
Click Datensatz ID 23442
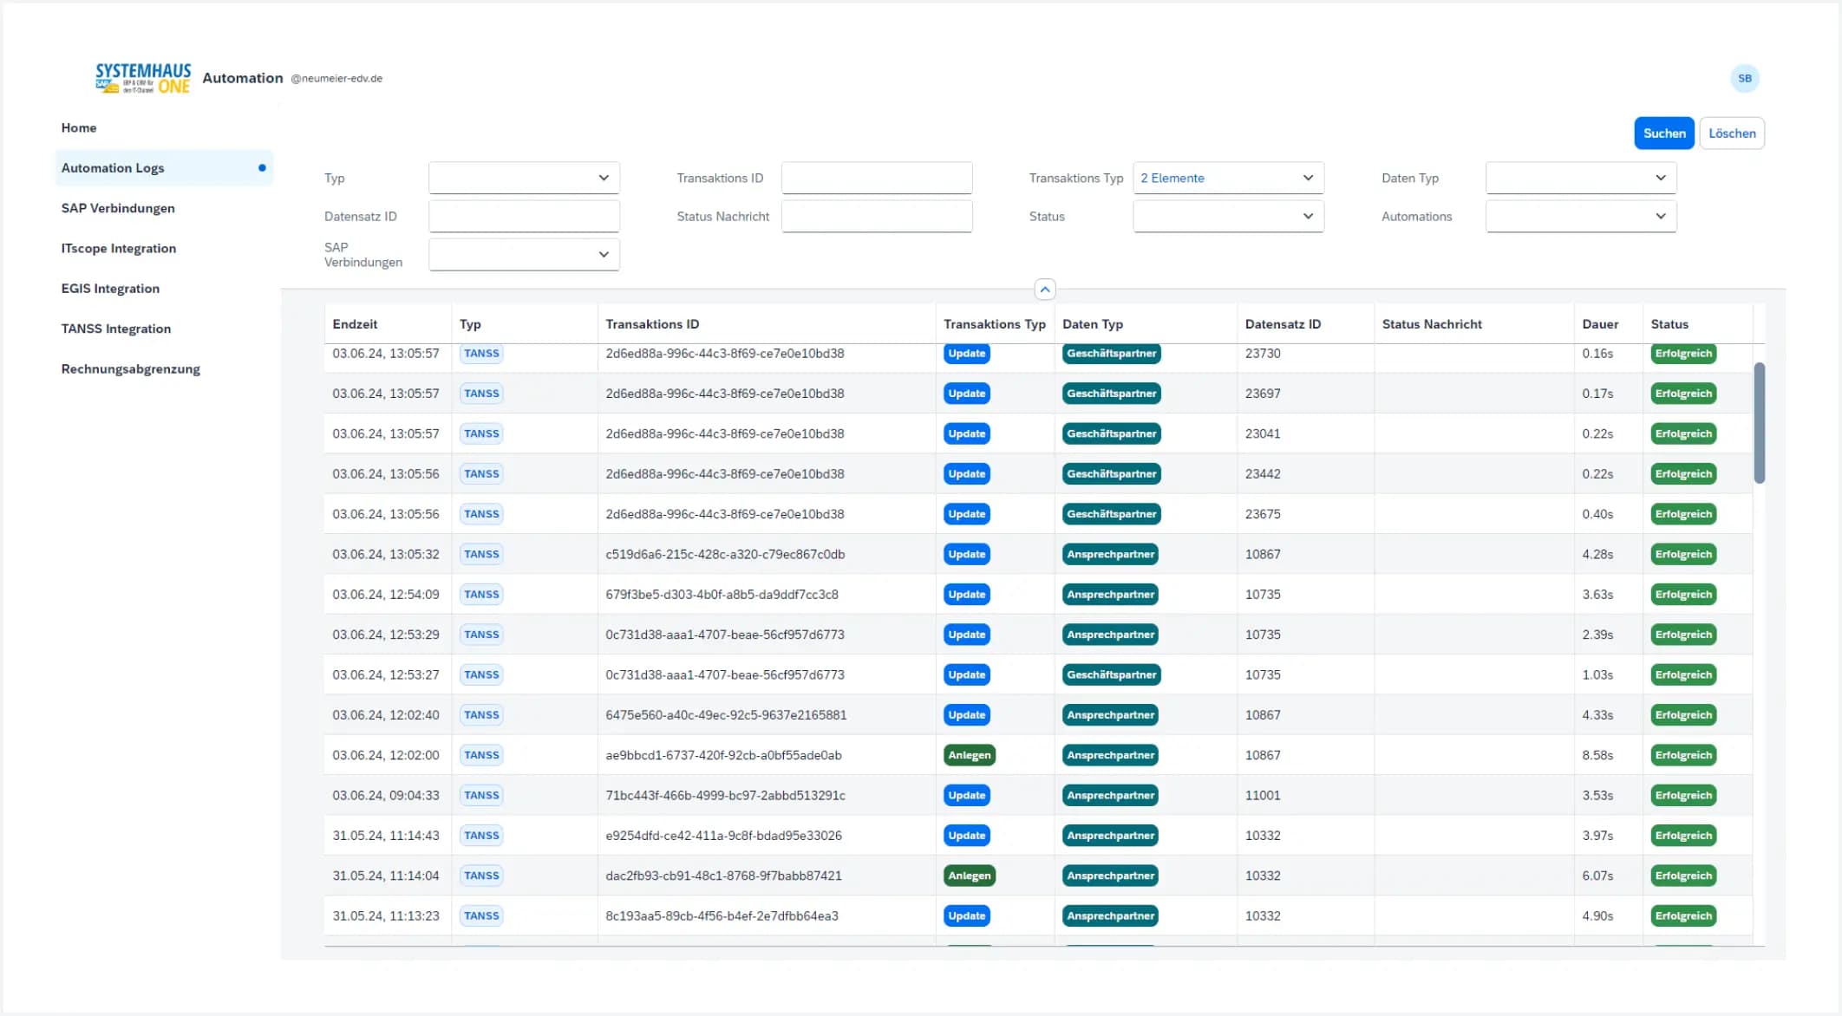click(x=1263, y=474)
